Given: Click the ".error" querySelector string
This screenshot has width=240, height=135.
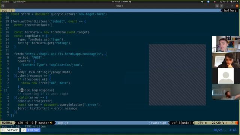Looking at the screenshot, I should [91, 105].
